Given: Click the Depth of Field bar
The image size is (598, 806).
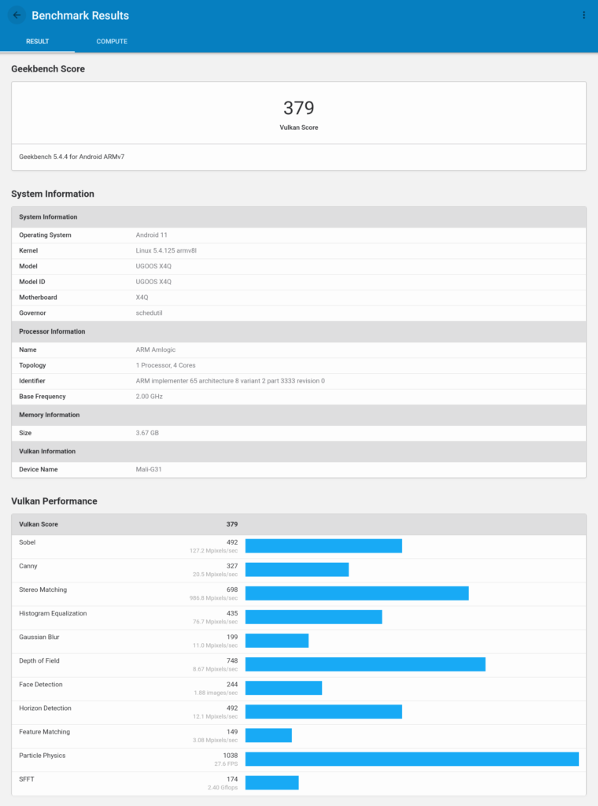Looking at the screenshot, I should pos(365,664).
